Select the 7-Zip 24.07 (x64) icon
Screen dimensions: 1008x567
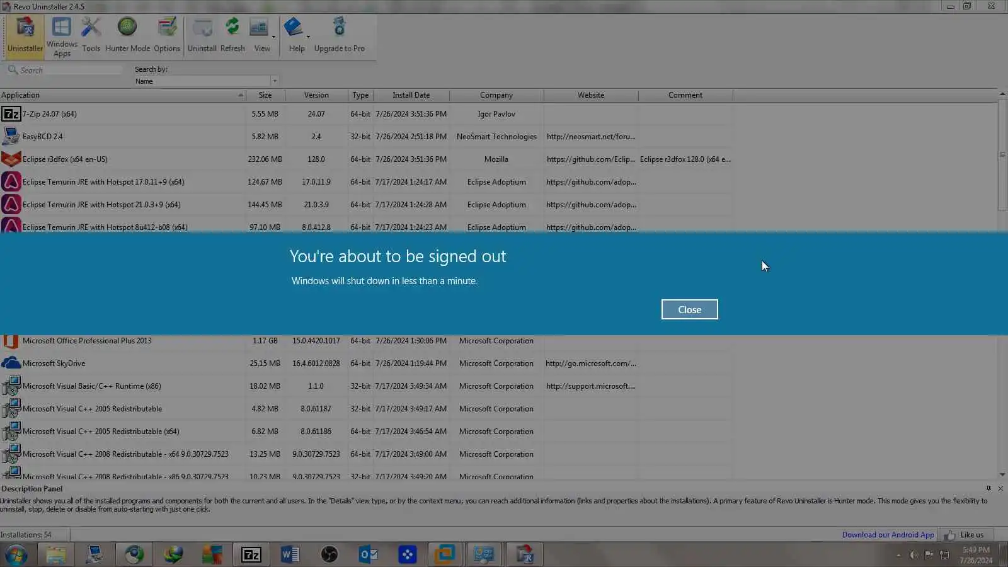[11, 114]
